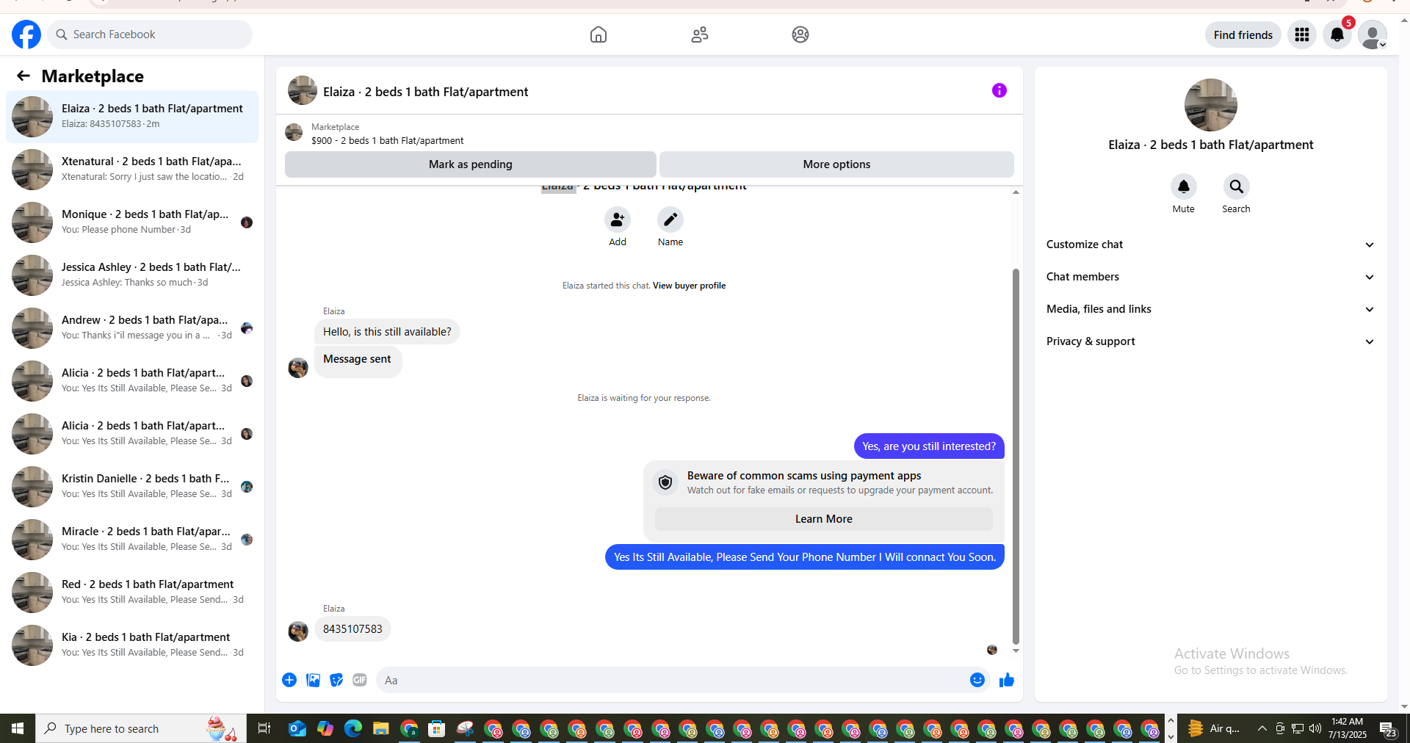Open the Marketplace $900 listing link
The height and width of the screenshot is (743, 1410).
click(387, 140)
